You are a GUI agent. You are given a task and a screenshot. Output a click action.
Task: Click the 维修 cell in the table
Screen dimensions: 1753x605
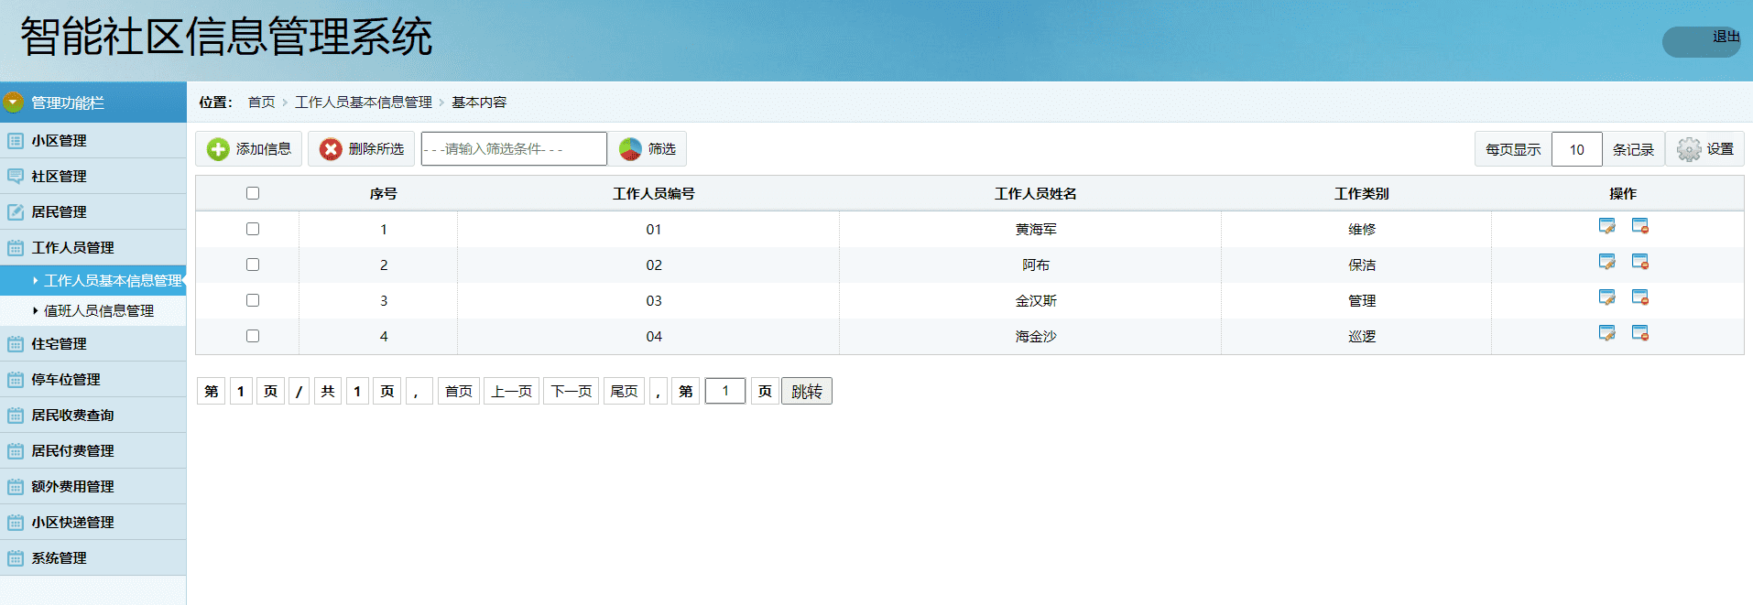(1362, 230)
